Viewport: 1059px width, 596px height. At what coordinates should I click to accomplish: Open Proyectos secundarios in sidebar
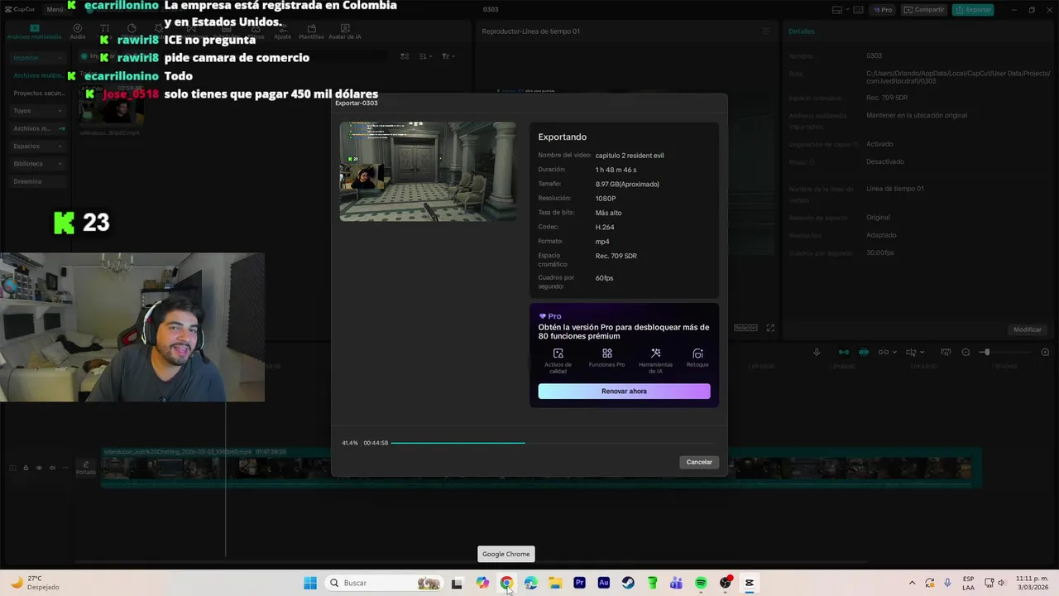[38, 94]
